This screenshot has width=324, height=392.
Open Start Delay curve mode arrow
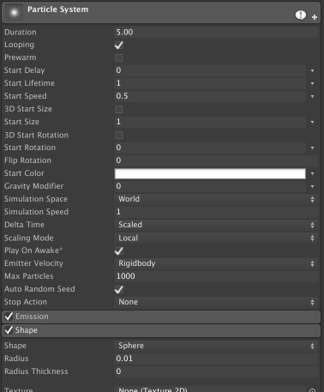[312, 70]
